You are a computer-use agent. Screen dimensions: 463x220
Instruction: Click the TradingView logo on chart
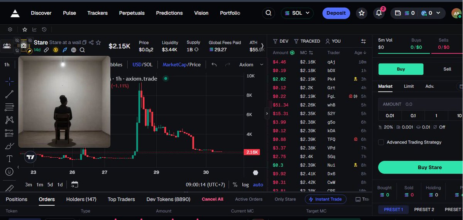[30, 157]
